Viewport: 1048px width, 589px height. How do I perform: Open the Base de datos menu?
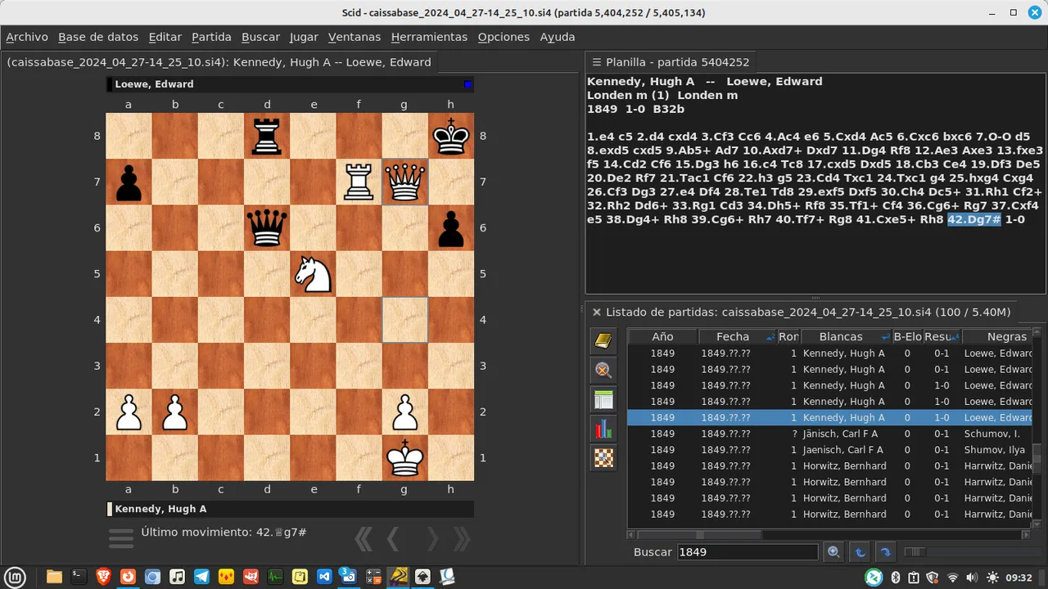coord(98,37)
